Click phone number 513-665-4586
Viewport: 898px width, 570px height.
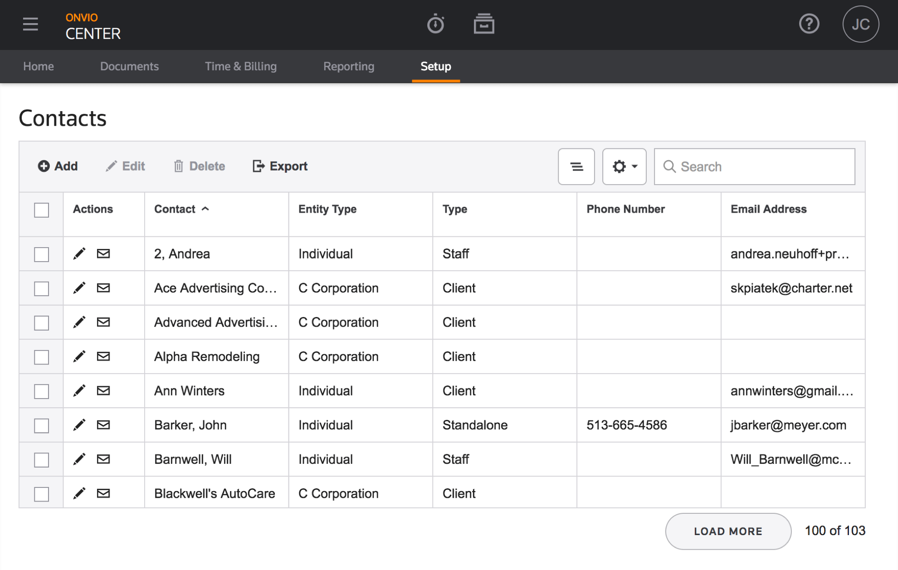click(x=626, y=425)
